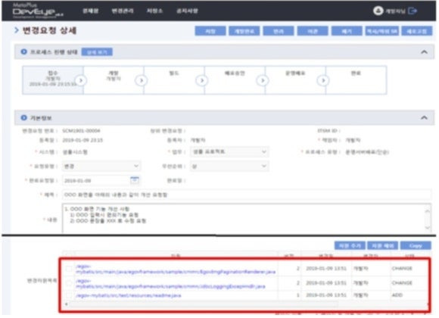Open the 공지사항 top menu
The height and width of the screenshot is (318, 439).
tap(187, 11)
